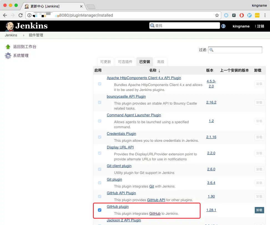Toggle the Apache HttpComponents plugin checkbox
The width and height of the screenshot is (270, 225).
tap(100, 84)
